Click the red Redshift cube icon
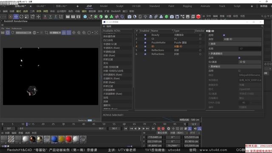 [198, 17]
